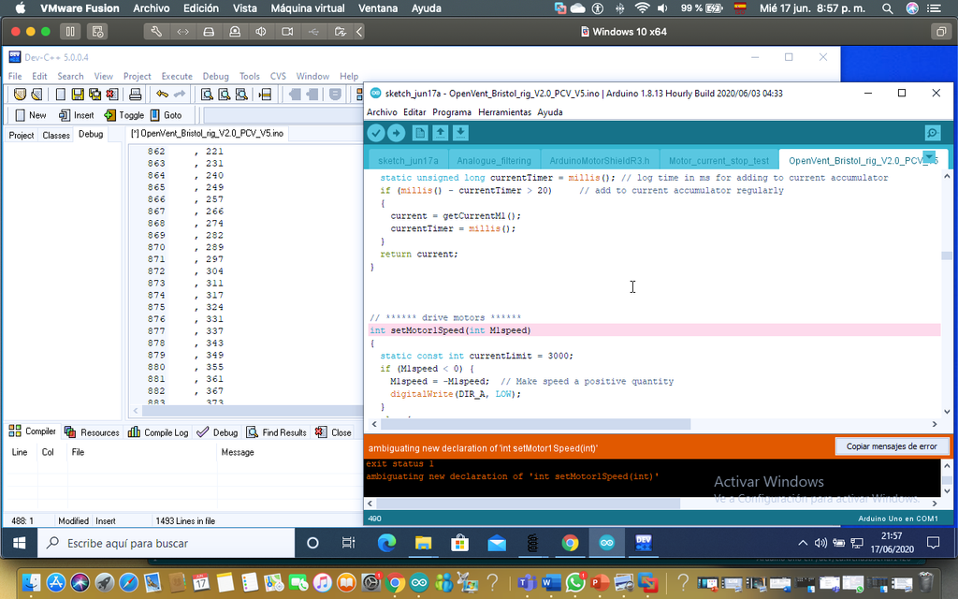The image size is (958, 599).
Task: Open the Arduino Serial Monitor
Action: point(932,134)
